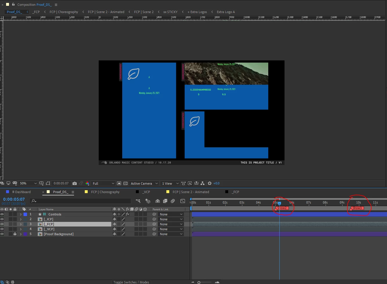Switch to the Dashboard timeline tab
This screenshot has height=284, width=387.
[21, 192]
